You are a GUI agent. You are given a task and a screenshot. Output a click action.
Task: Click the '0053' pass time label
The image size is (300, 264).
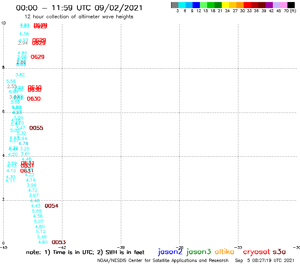click(x=59, y=242)
